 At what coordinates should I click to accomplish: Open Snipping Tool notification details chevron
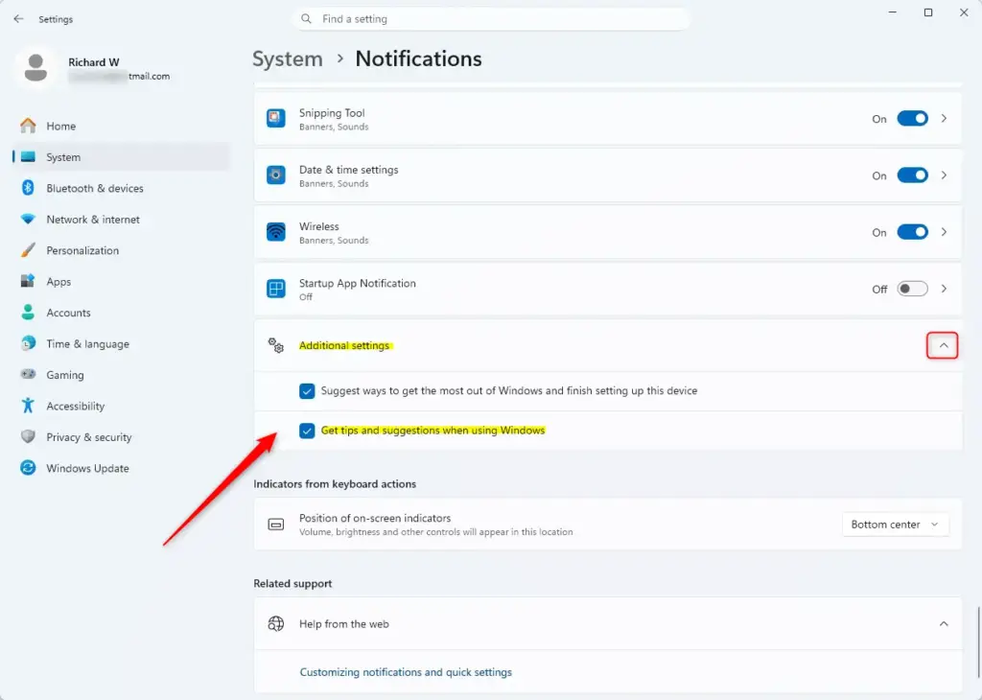click(944, 118)
